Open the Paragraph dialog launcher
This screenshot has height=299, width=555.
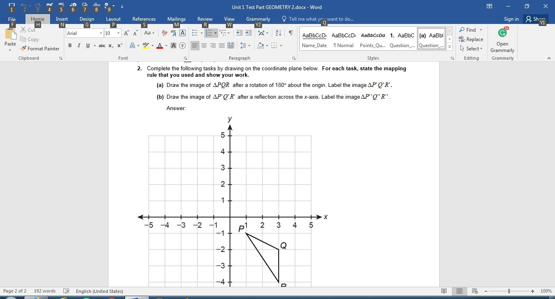[x=294, y=58]
